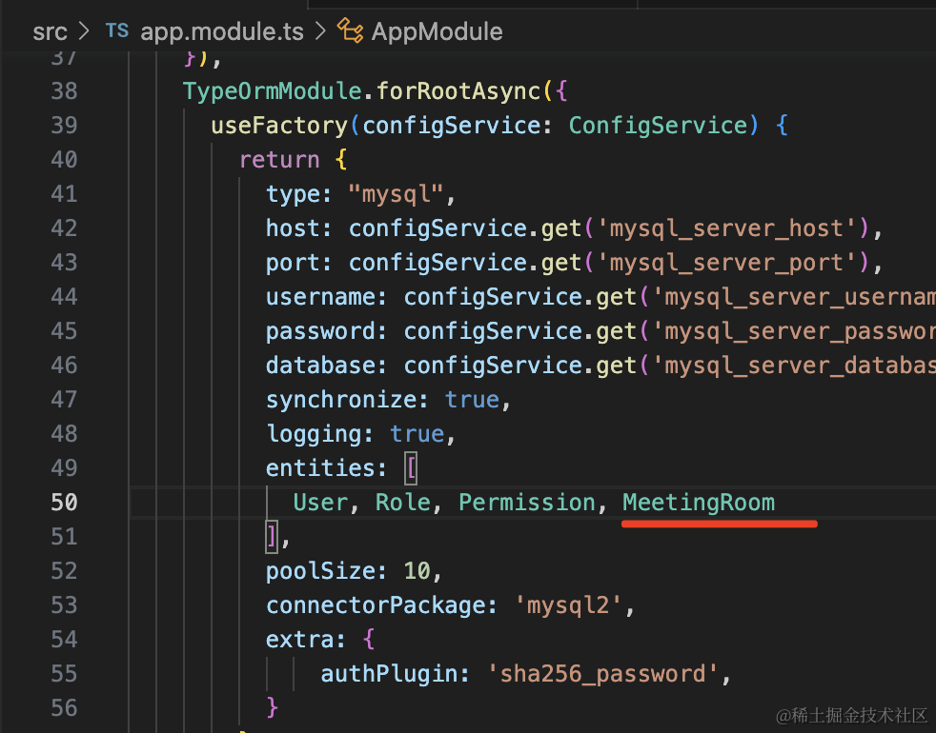This screenshot has height=733, width=936.
Task: Click the Permission entity in entities array
Action: pos(527,502)
